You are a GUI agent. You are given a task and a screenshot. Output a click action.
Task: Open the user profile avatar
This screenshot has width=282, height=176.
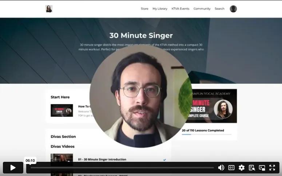tap(233, 9)
